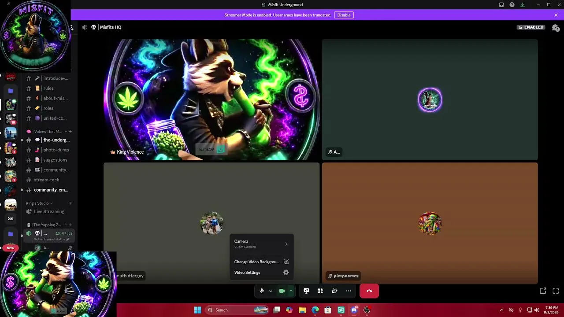Open the Camera submenu entry
This screenshot has height=317, width=564.
coord(261,244)
